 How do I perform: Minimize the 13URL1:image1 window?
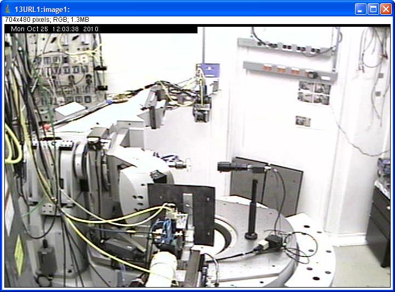(361, 9)
